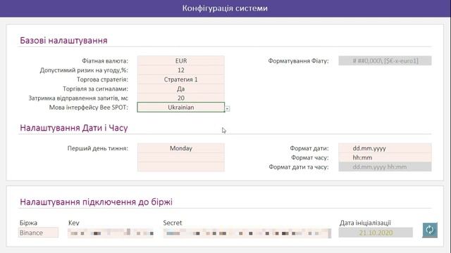451x253 pixels.
Task: Click the Налаштування підключення до біржі heading
Action: tap(96, 202)
